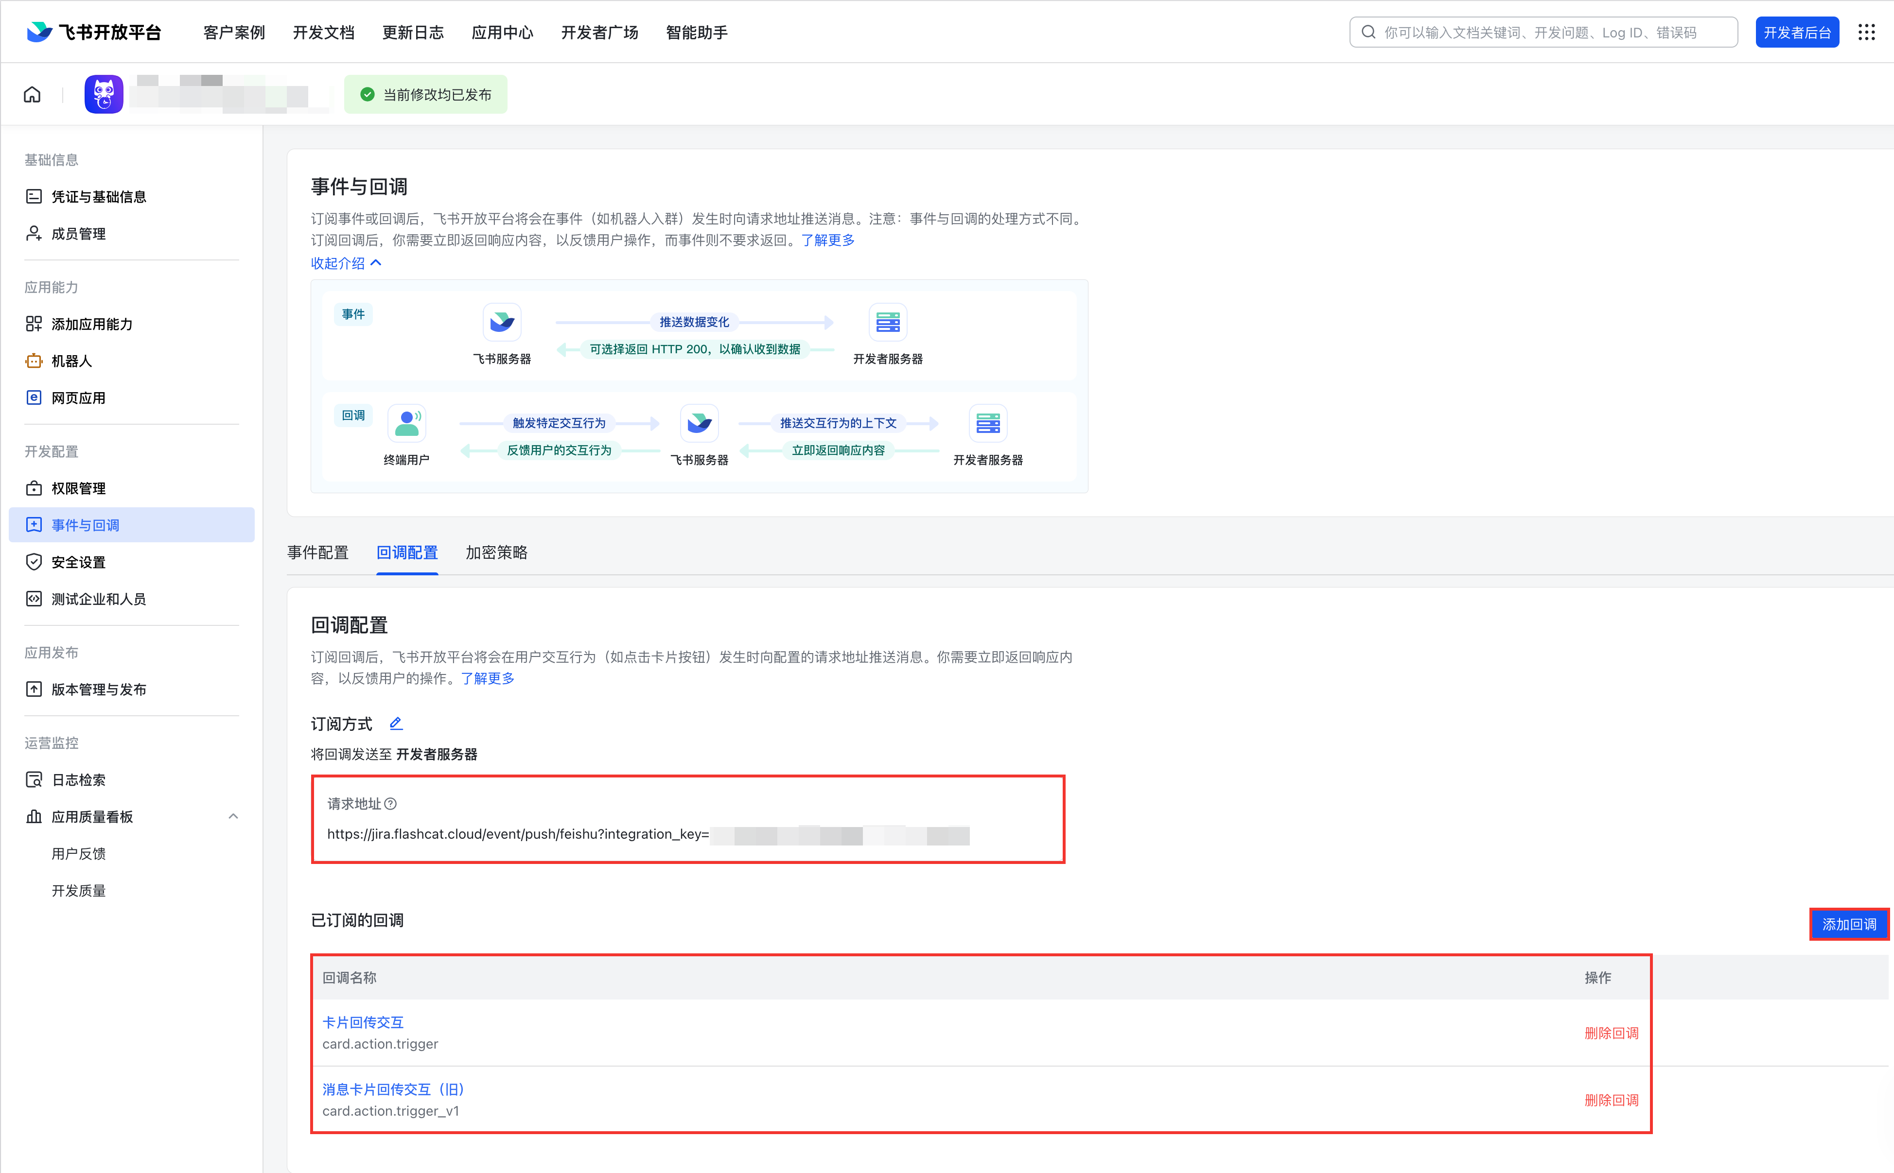Click the 事件与回调 sidebar icon
Viewport: 1894px width, 1173px height.
[x=34, y=525]
